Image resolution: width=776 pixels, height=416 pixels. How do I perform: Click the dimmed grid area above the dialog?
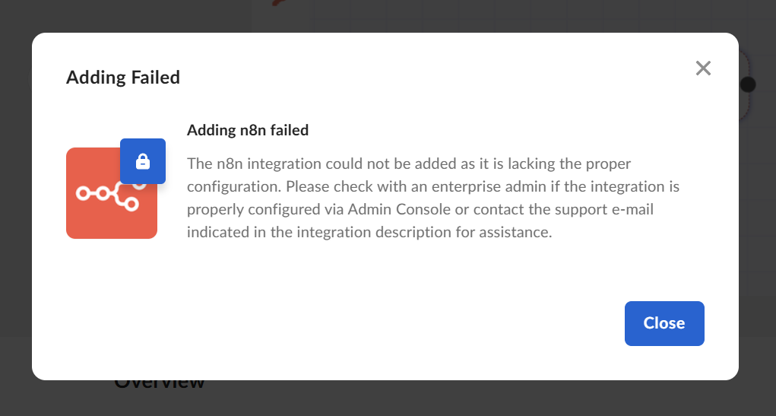(x=494, y=15)
